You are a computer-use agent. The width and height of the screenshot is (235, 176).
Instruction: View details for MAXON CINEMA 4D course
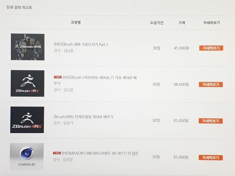point(211,158)
